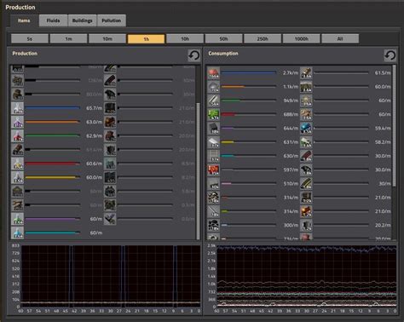Click the yellow science pack icon at 60.6/m

17,164
